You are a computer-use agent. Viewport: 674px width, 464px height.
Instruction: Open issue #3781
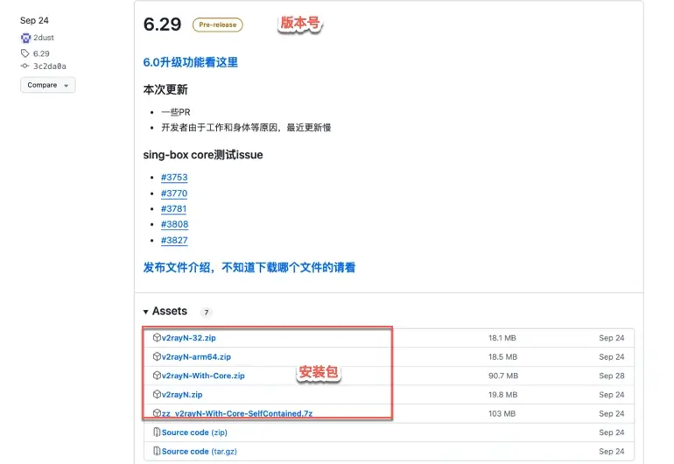click(x=173, y=208)
